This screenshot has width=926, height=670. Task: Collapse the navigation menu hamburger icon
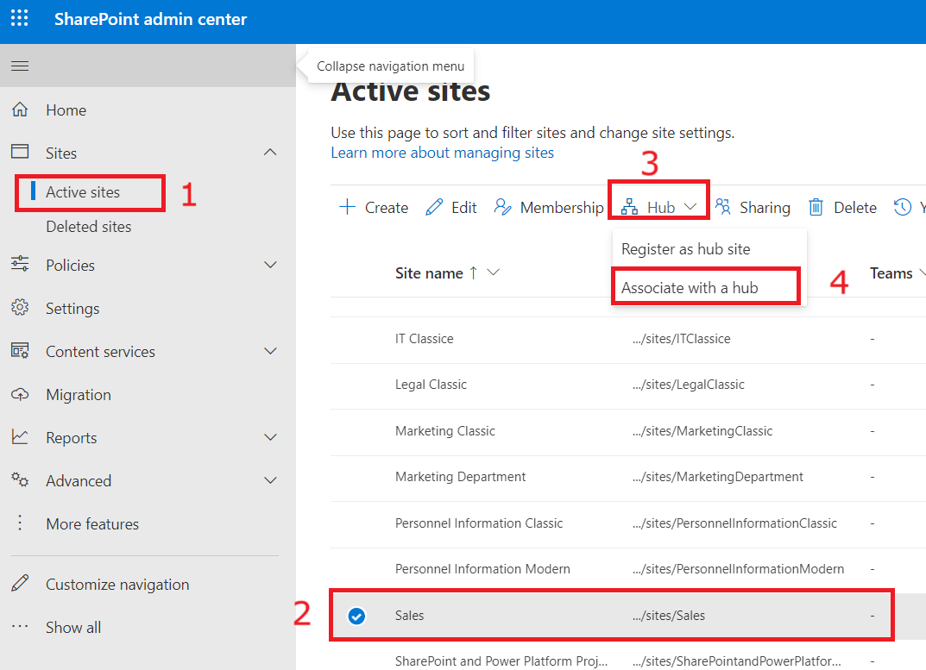(19, 66)
